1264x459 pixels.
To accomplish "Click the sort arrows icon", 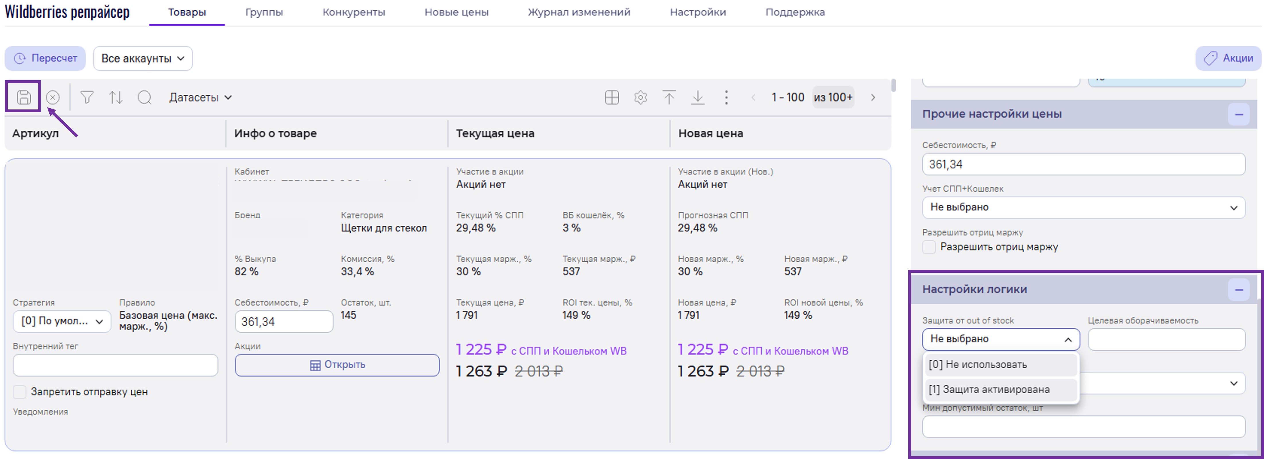I will (116, 97).
